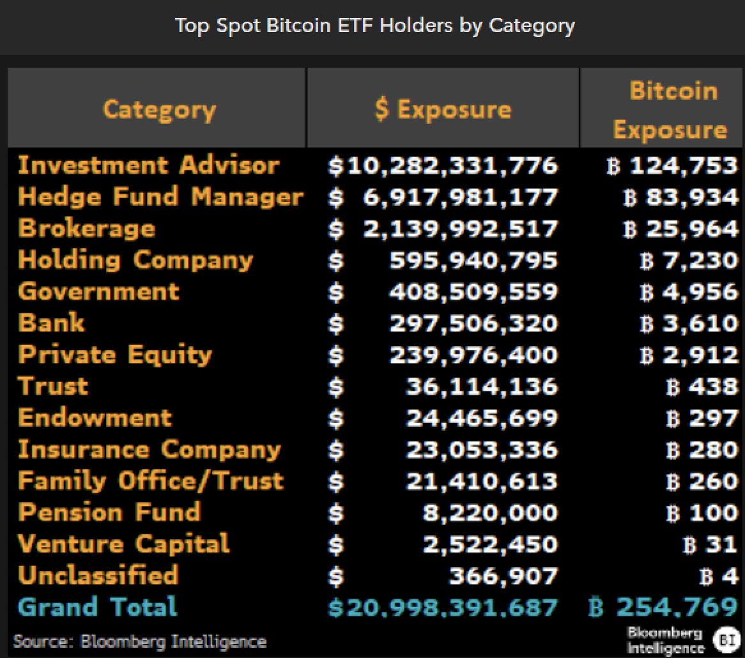Click the Top Spot Bitcoin ETF Holders title
The width and height of the screenshot is (745, 658).
(374, 26)
